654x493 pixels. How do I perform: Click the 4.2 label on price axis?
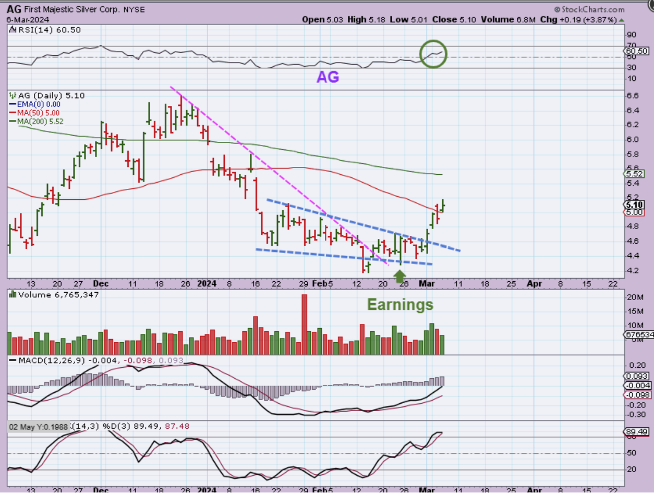[632, 270]
